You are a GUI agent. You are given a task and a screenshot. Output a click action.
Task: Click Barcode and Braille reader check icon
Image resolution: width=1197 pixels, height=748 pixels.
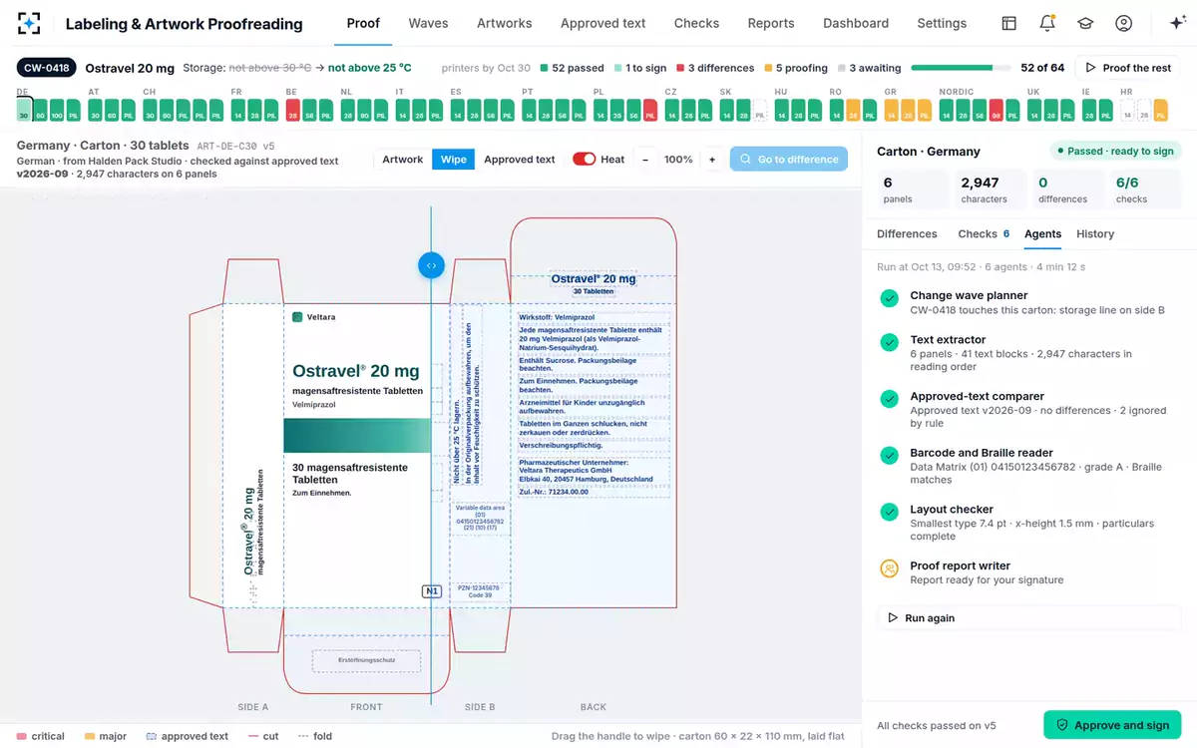[x=890, y=455]
